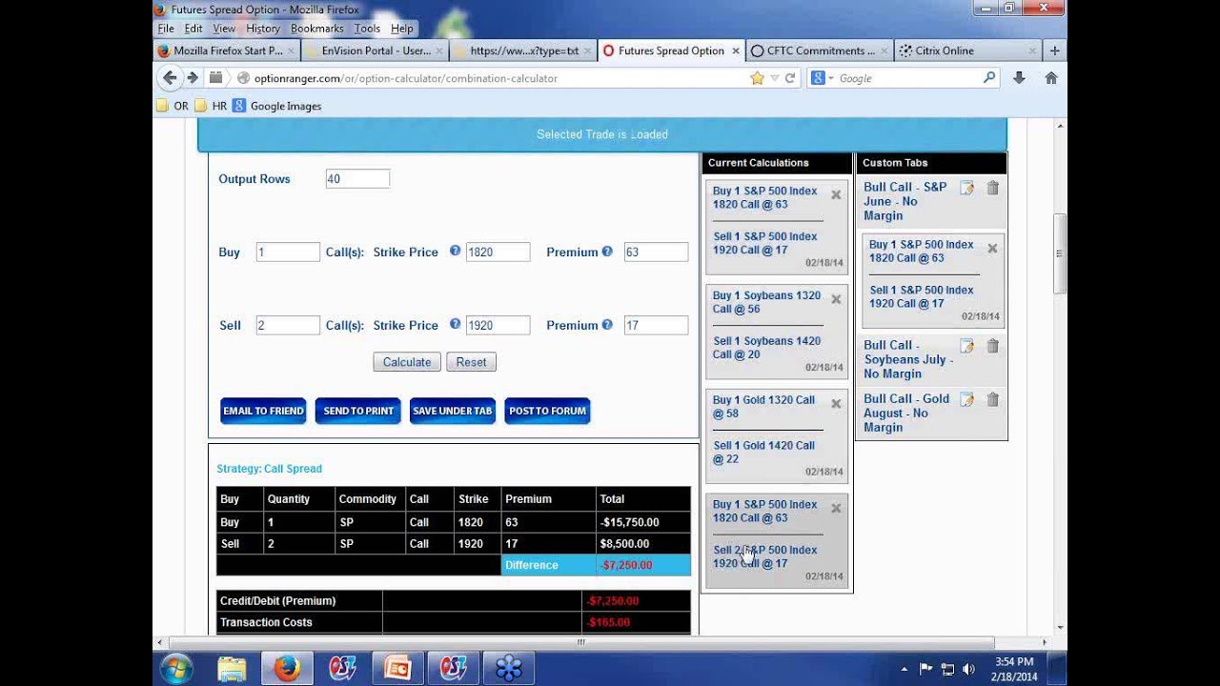Open the Downloads arrow icon
Screen dimensions: 1220x686
point(1019,78)
